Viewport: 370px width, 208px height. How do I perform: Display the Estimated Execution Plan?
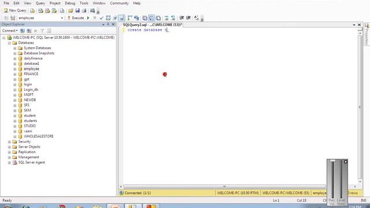[108, 18]
